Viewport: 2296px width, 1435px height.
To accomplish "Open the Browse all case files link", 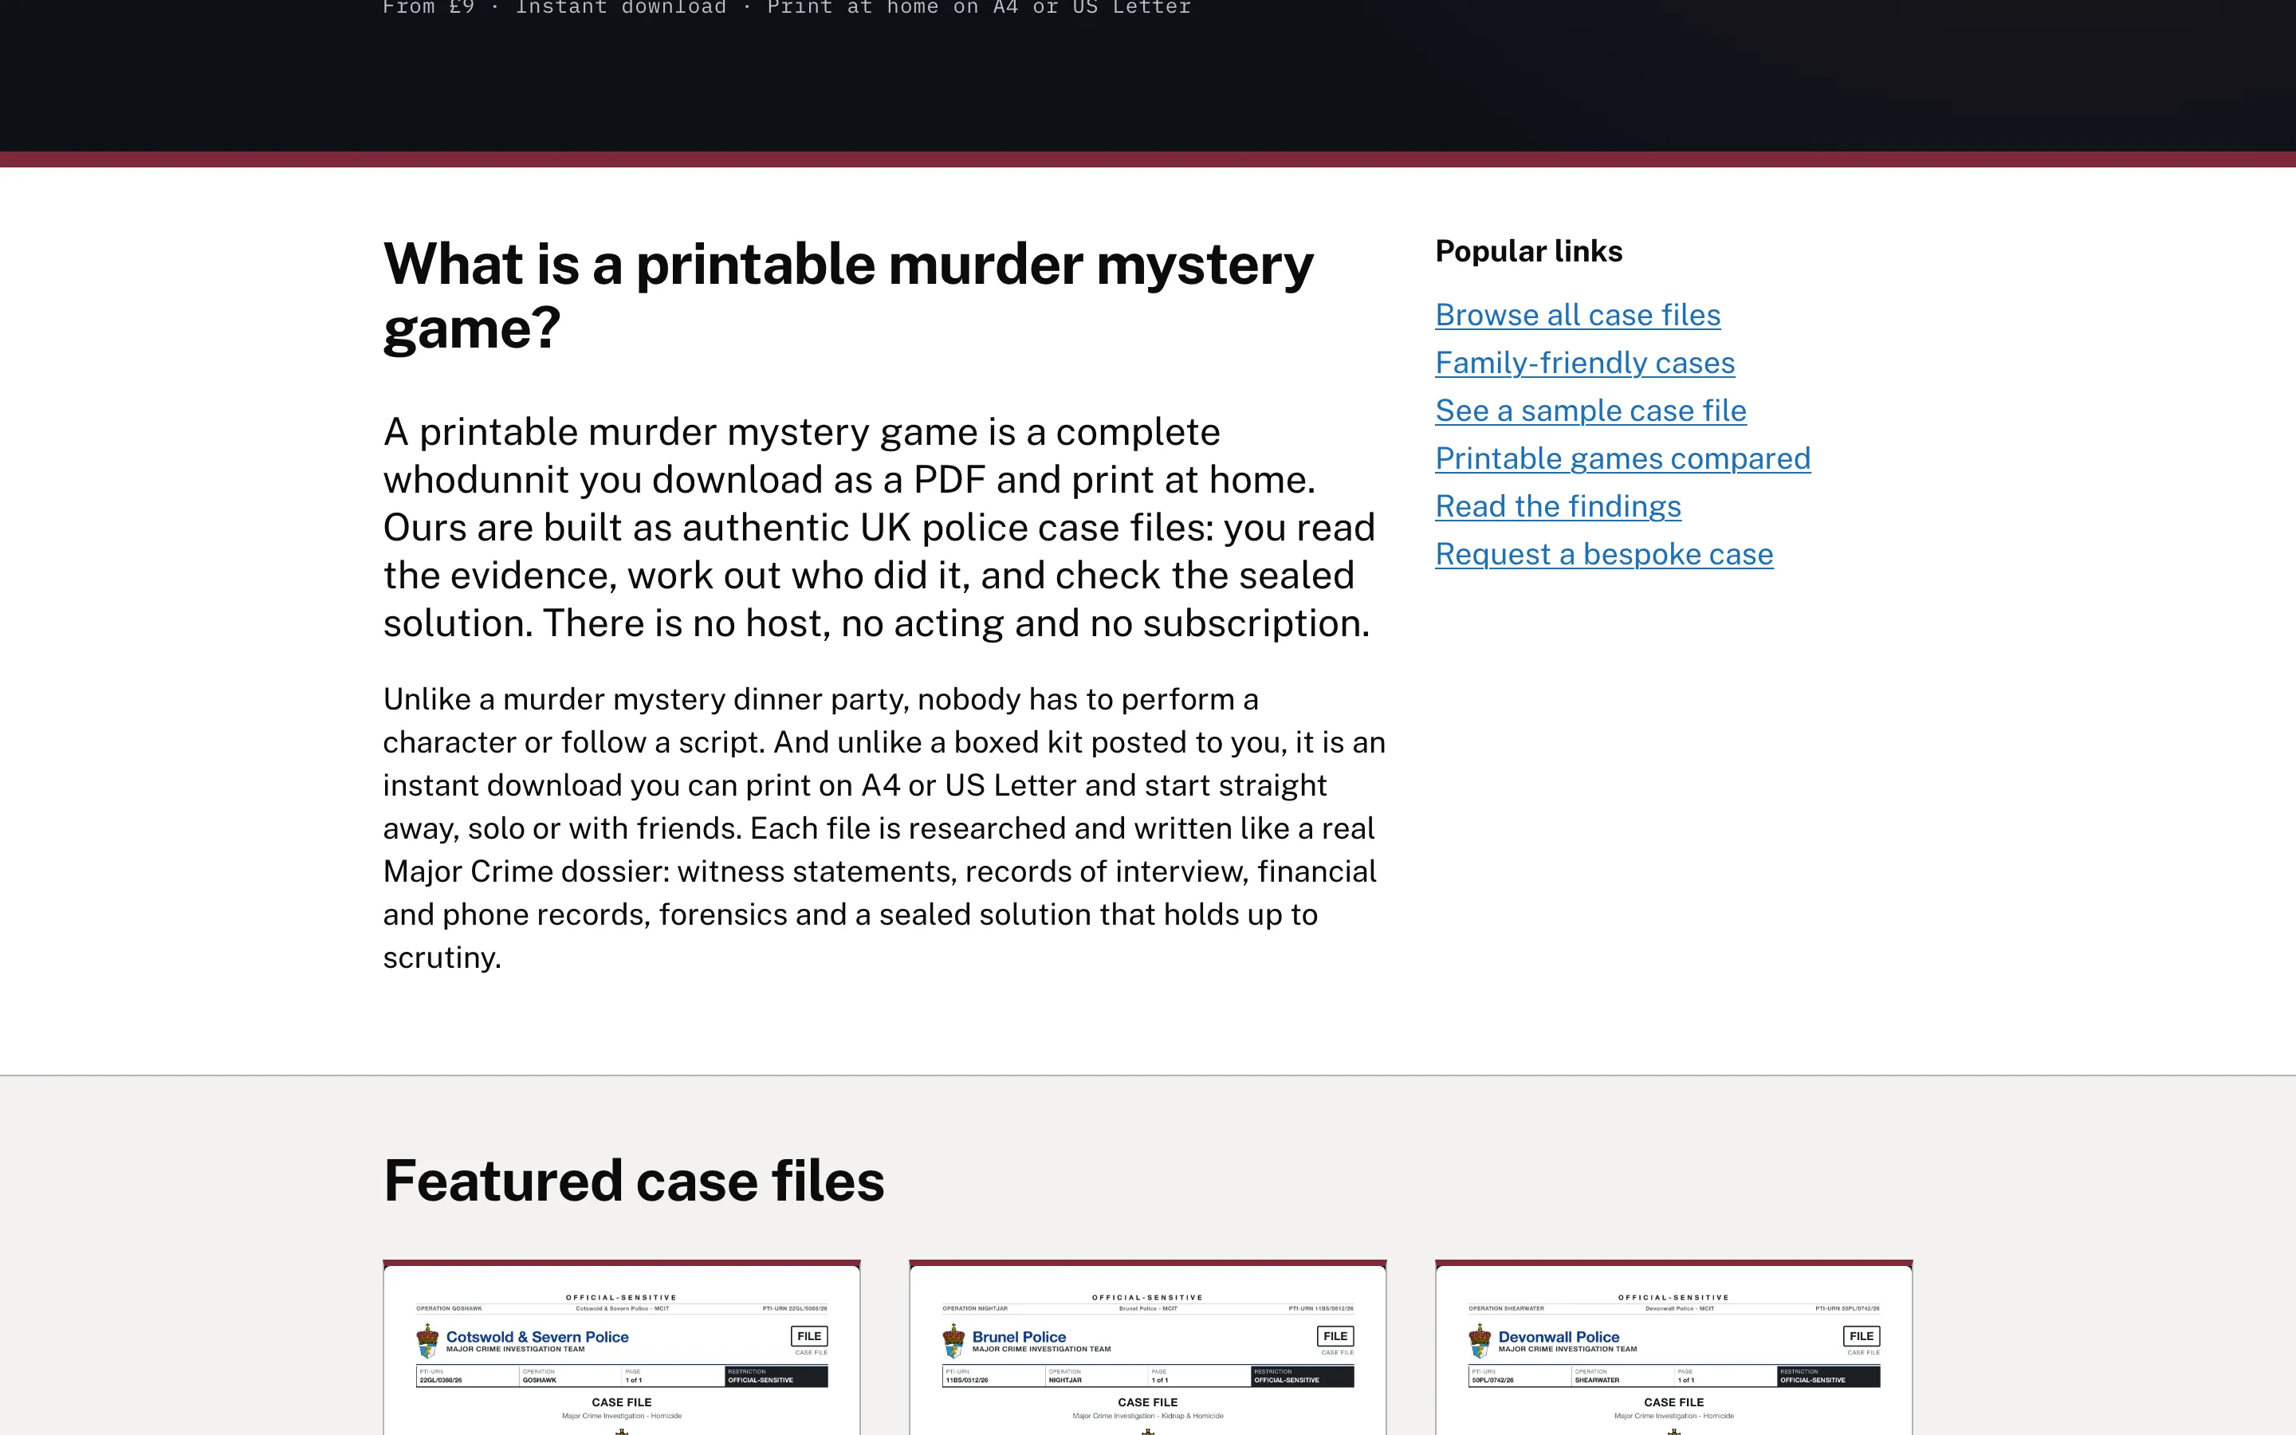I will 1577,315.
